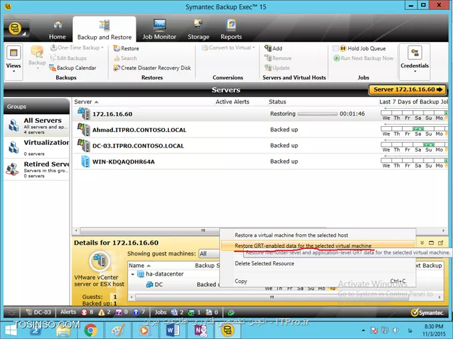
Task: Go to the Home tab
Action: pos(57,30)
